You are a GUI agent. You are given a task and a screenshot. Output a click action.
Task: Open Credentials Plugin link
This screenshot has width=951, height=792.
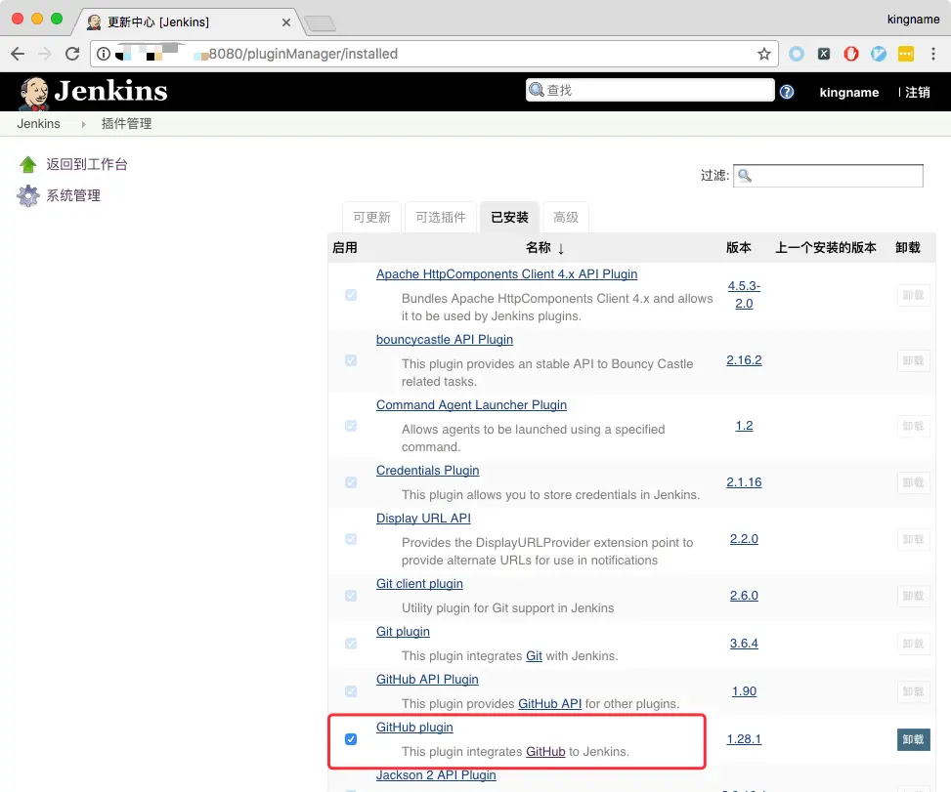(427, 471)
